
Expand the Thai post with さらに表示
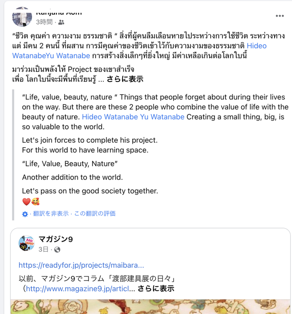click(x=125, y=78)
